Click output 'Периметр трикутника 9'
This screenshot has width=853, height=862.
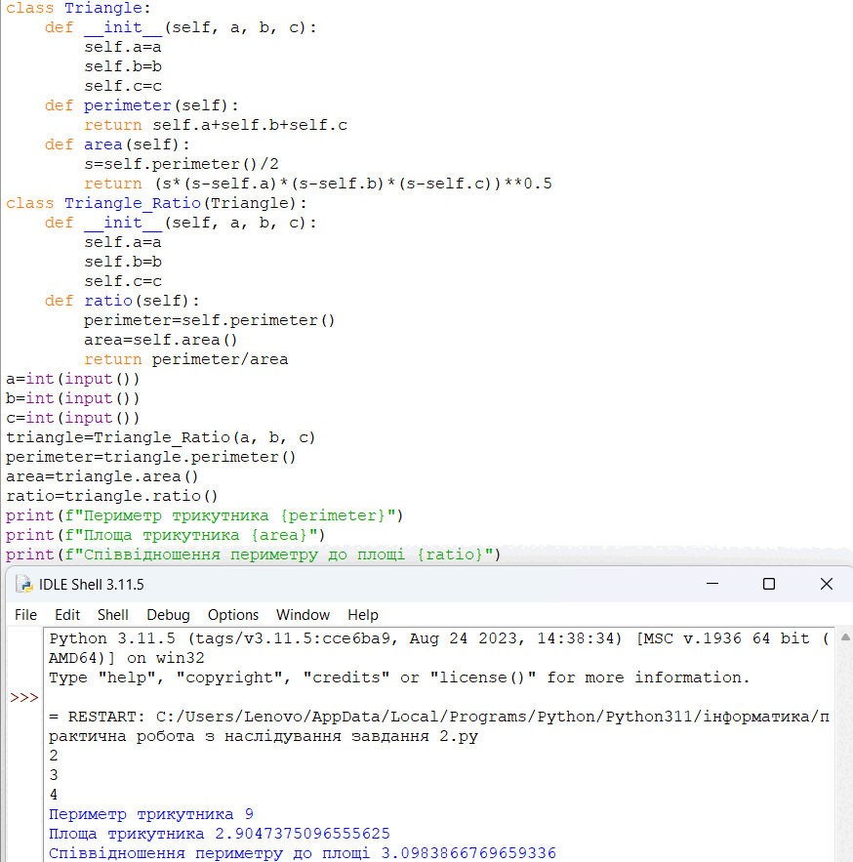(151, 814)
